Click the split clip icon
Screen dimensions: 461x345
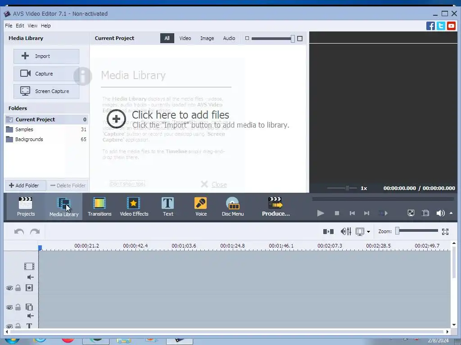(328, 231)
